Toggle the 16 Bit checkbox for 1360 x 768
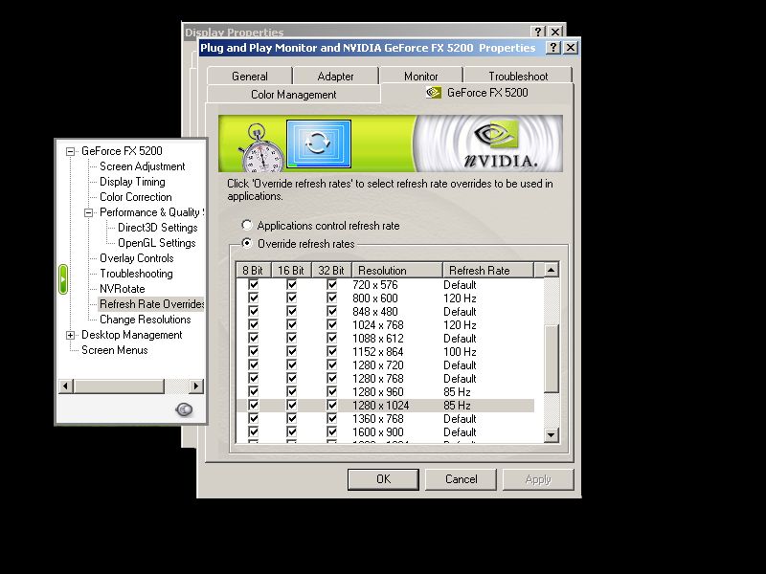The image size is (766, 574). pos(292,418)
